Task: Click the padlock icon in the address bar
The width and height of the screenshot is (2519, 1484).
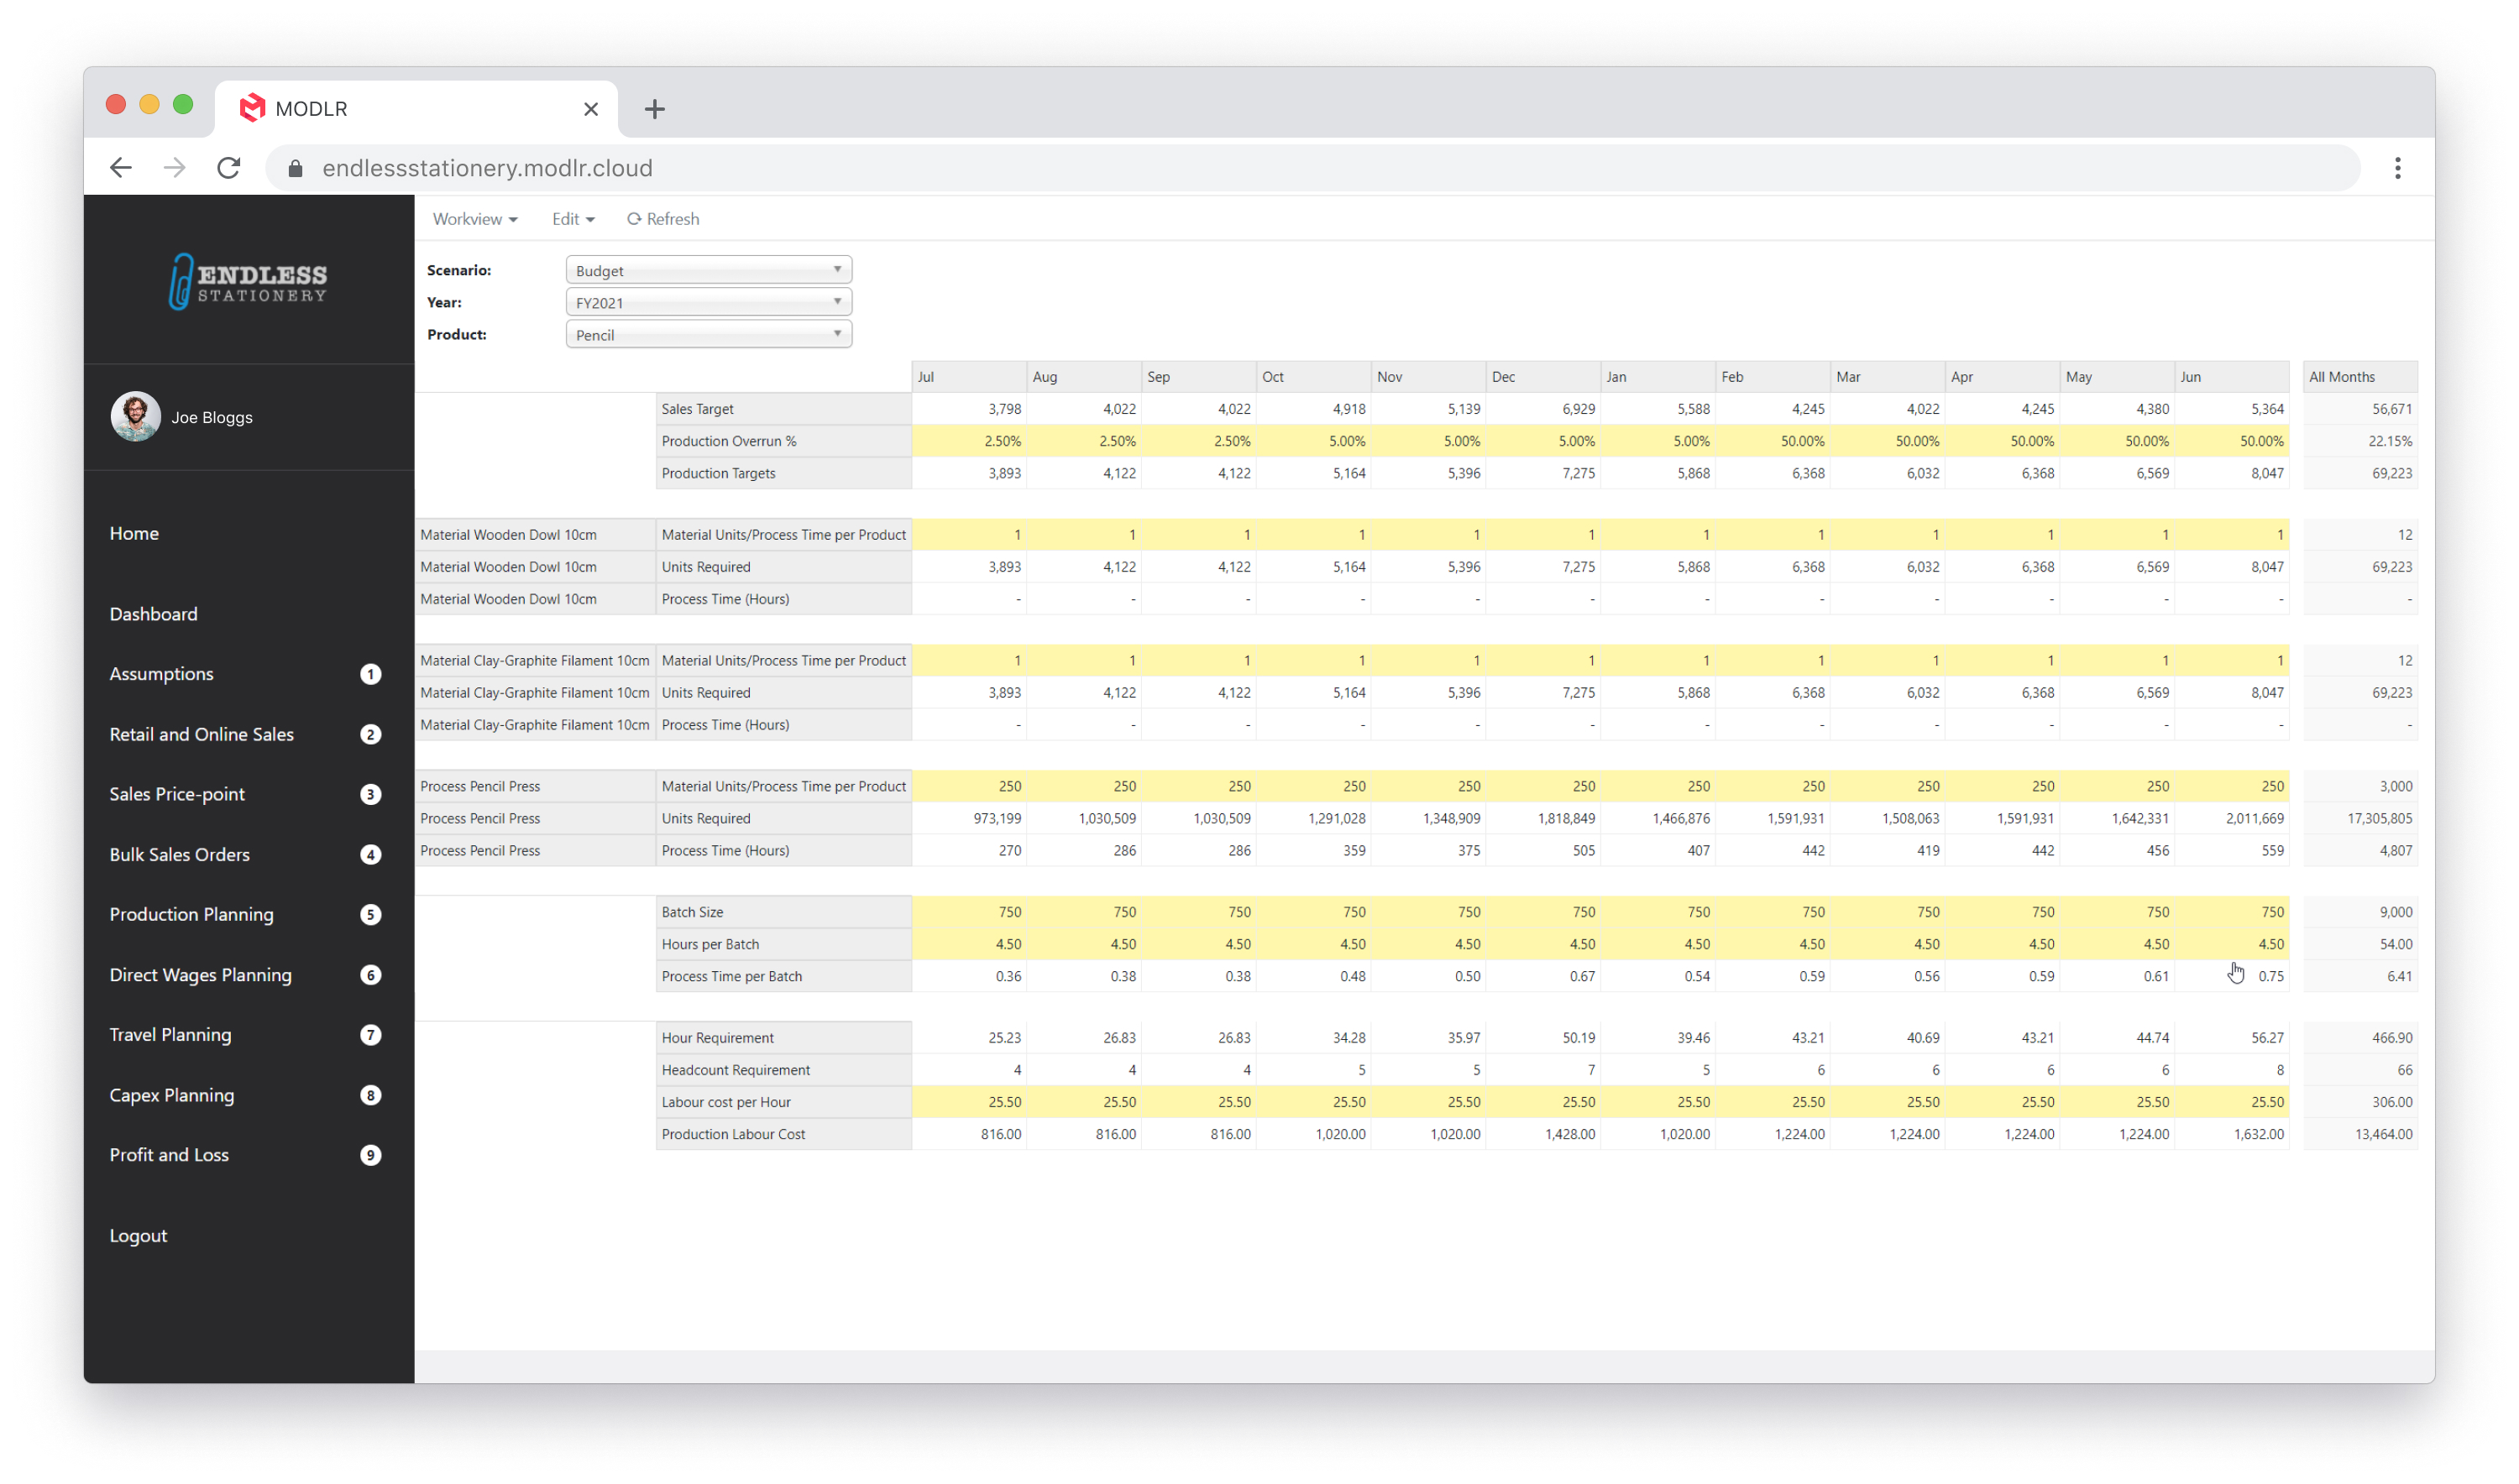Action: tap(295, 168)
